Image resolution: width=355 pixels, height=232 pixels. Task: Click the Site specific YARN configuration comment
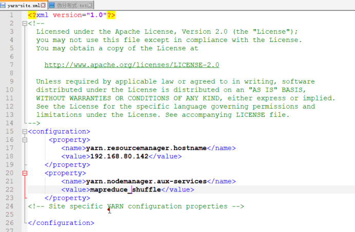tap(136, 206)
